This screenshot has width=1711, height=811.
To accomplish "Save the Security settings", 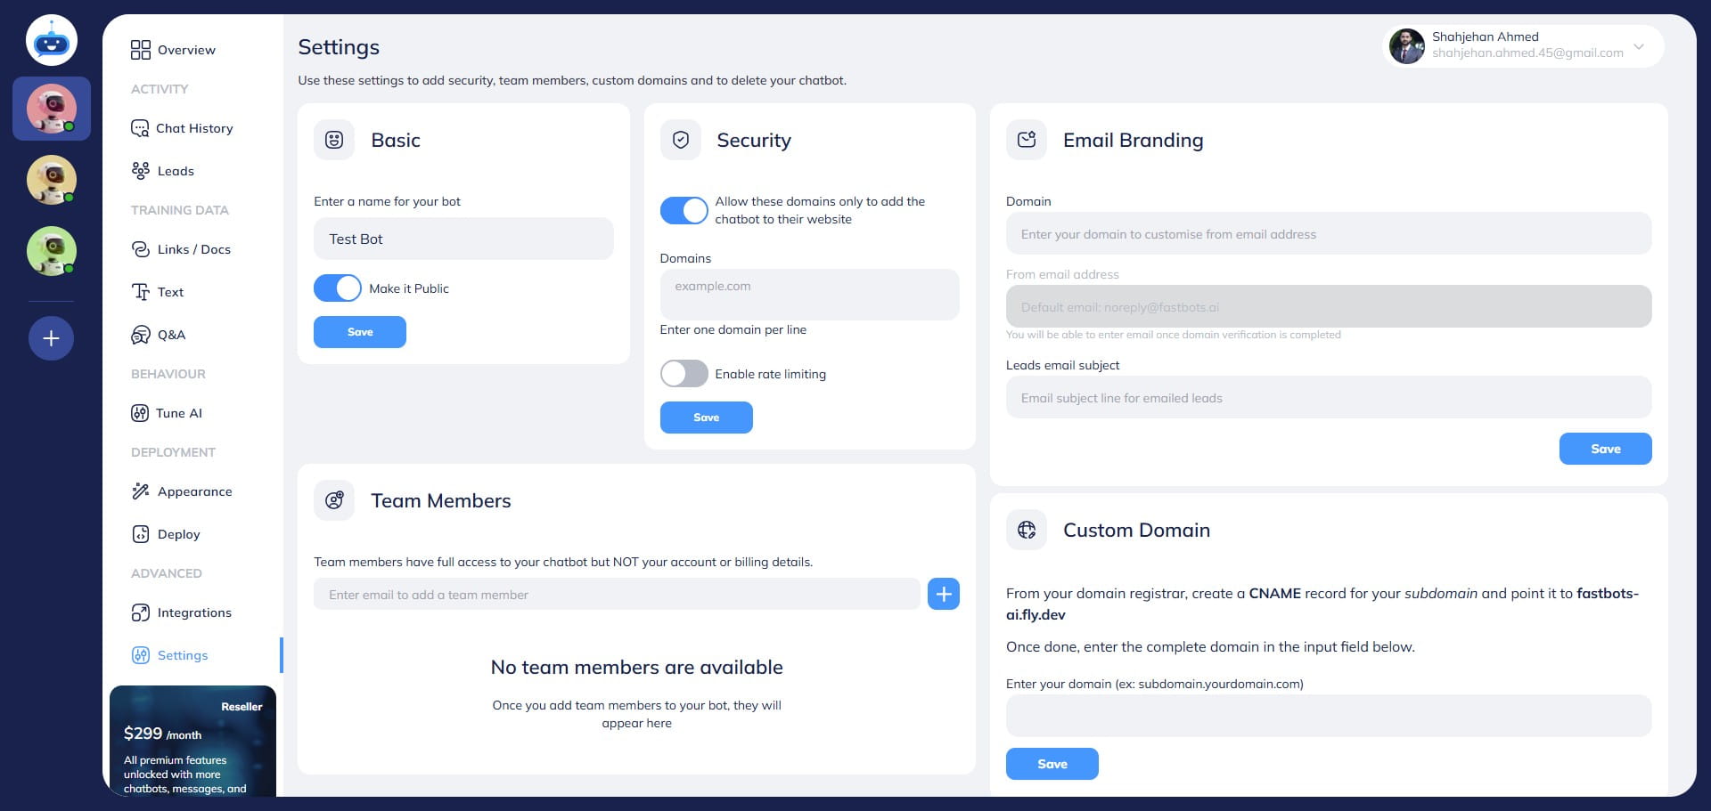I will coord(707,418).
